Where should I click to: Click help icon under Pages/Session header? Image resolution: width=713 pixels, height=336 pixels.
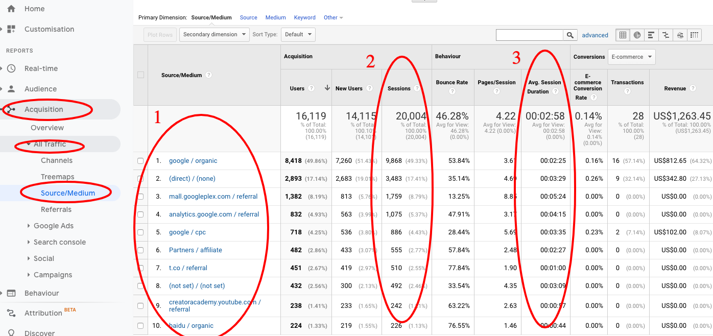tap(496, 91)
